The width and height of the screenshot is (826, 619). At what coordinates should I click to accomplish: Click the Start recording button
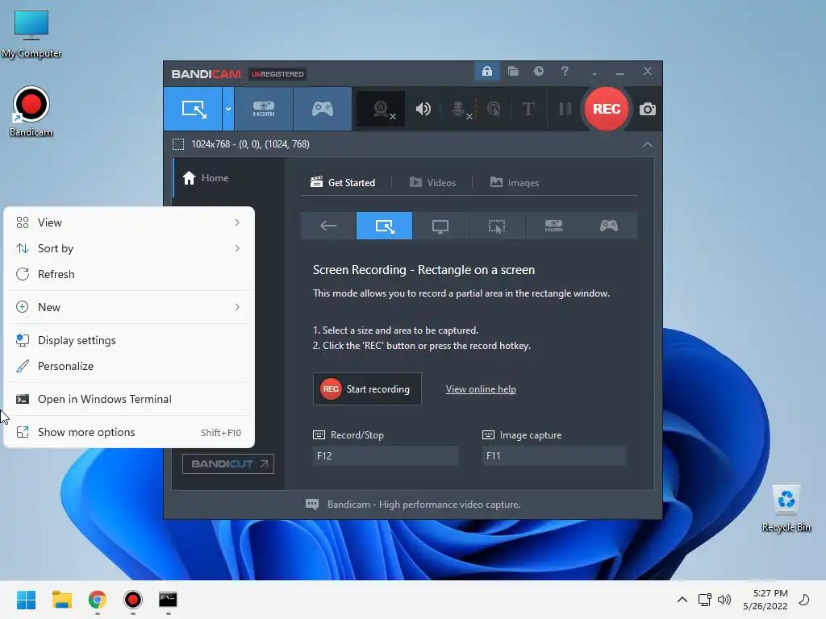tap(367, 389)
